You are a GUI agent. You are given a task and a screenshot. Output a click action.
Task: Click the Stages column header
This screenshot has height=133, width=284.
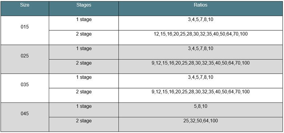click(x=84, y=8)
